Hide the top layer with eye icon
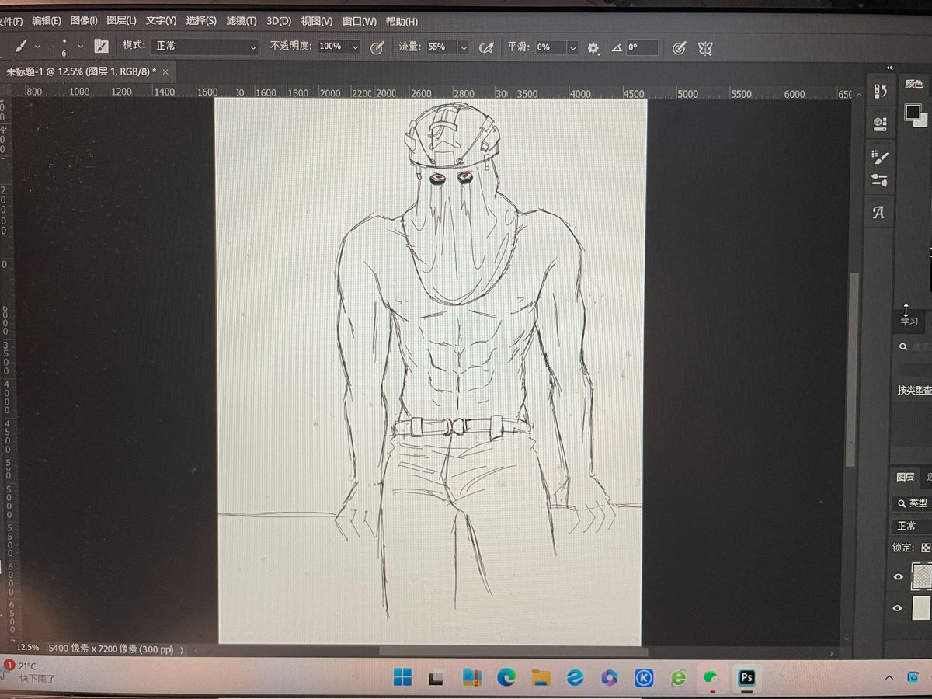Viewport: 932px width, 699px height. pos(899,577)
